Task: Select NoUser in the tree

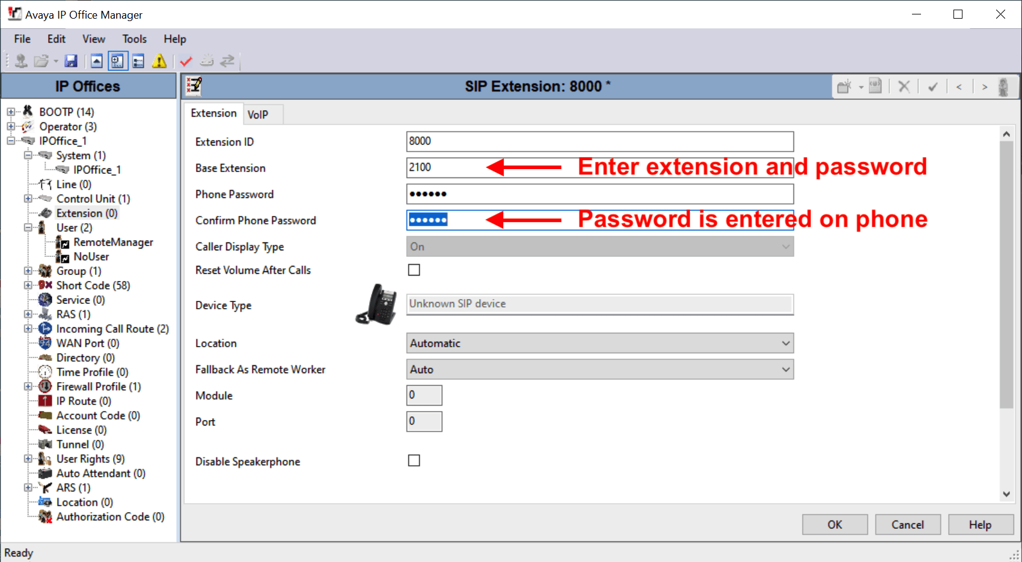Action: [x=91, y=256]
